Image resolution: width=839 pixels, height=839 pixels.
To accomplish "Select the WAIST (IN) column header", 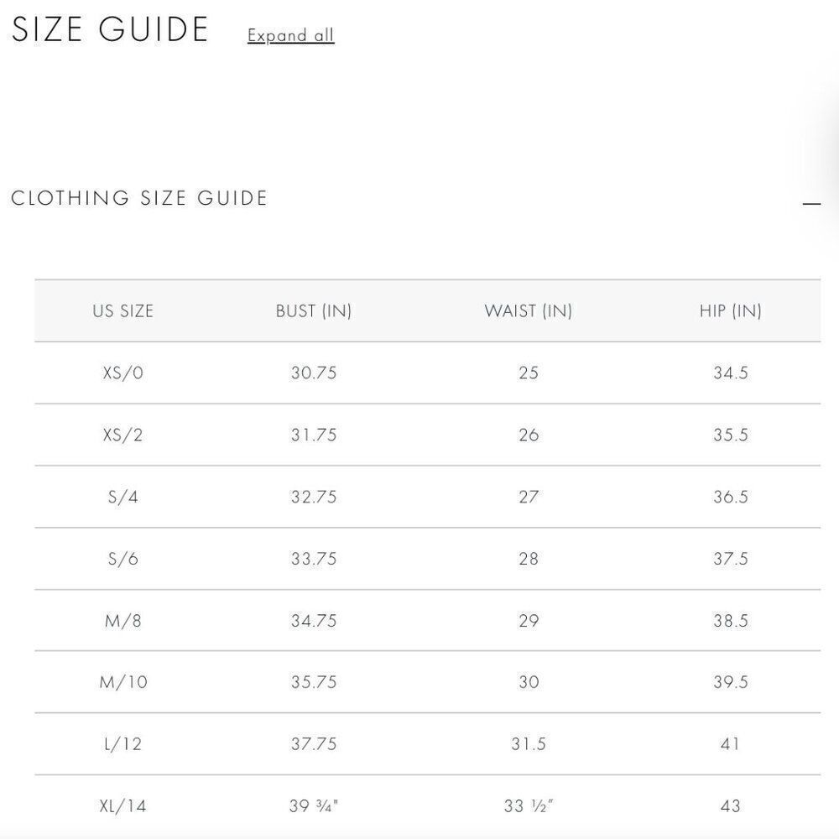I will coord(528,311).
